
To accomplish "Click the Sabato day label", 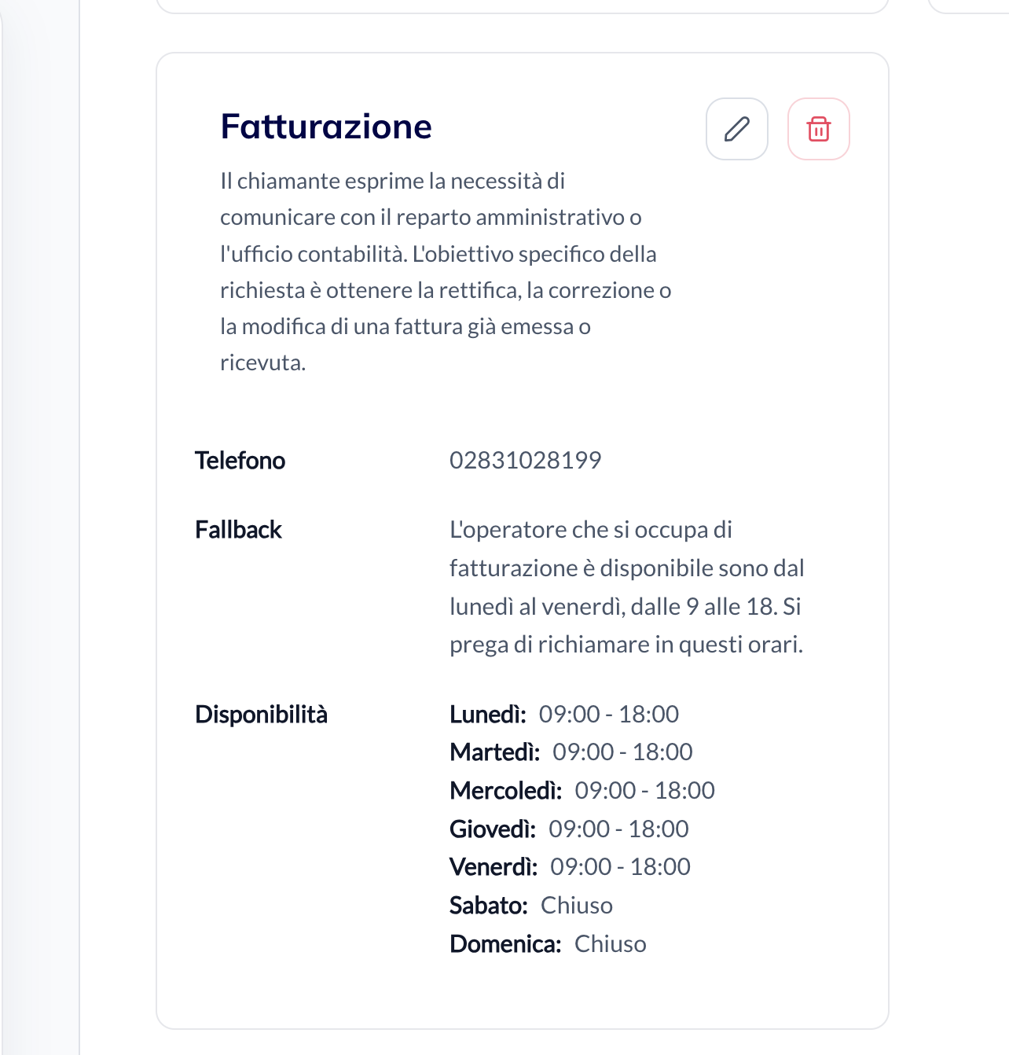I will (488, 906).
